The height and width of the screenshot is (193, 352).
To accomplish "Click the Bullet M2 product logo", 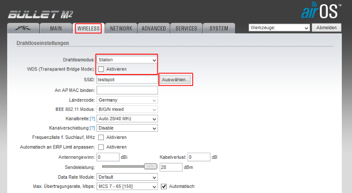I will pyautogui.click(x=40, y=15).
